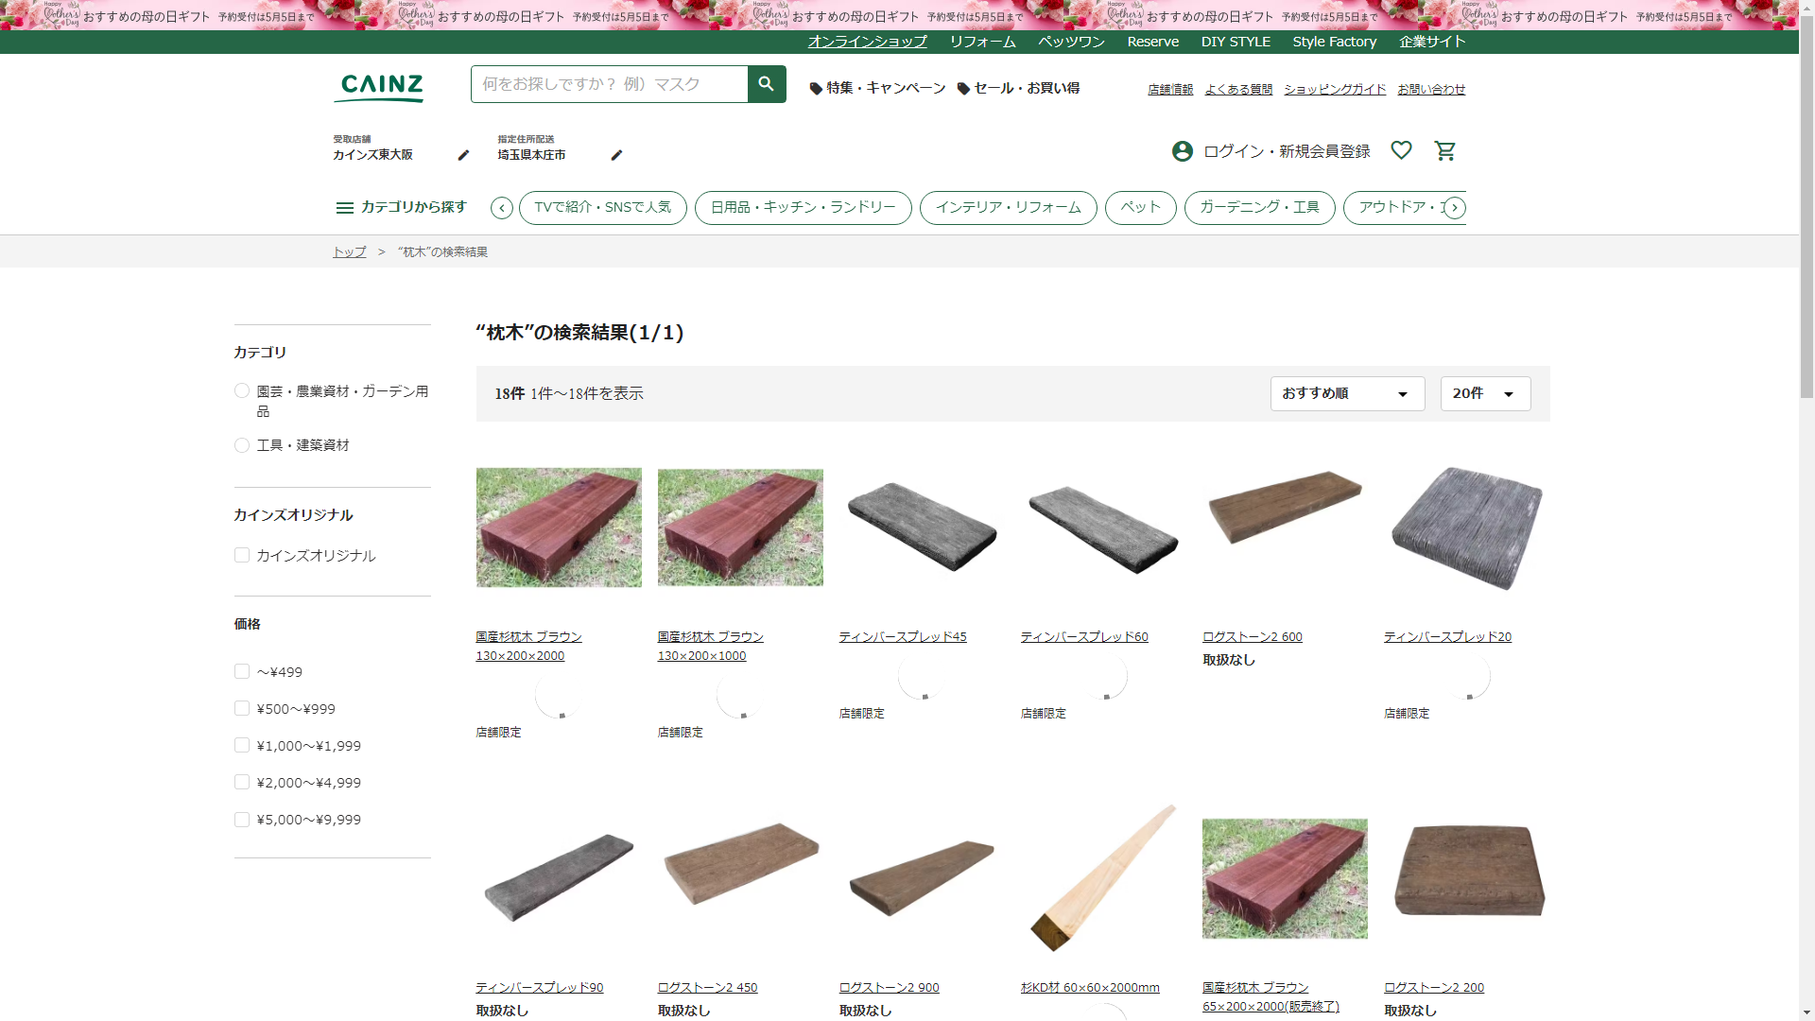
Task: Edit the delivery address 埼玉県本庄市 pencil icon
Action: (x=616, y=155)
